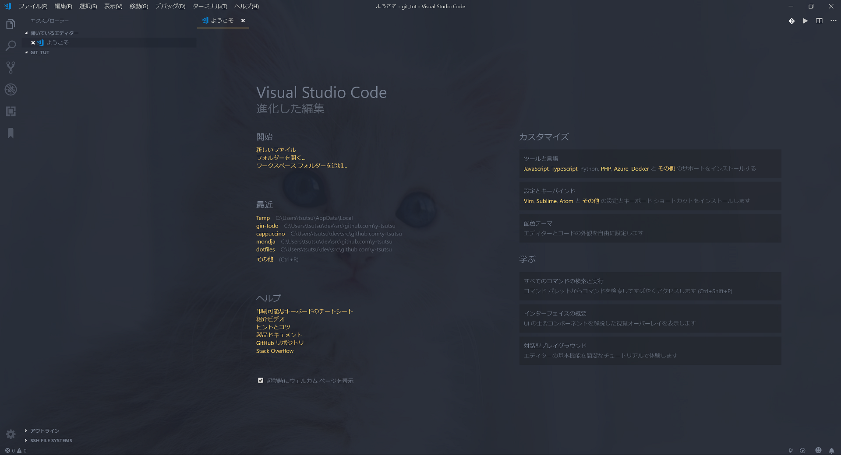Image resolution: width=841 pixels, height=455 pixels.
Task: Install TypeScript support link
Action: coord(564,168)
